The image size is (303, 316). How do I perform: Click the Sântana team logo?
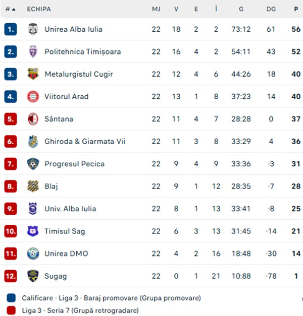[33, 119]
